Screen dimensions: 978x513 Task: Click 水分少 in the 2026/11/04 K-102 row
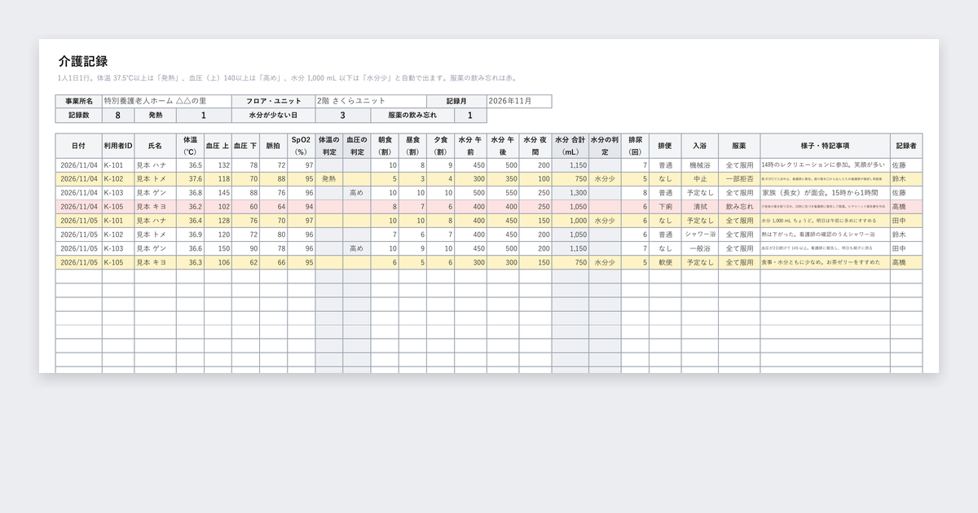[605, 179]
